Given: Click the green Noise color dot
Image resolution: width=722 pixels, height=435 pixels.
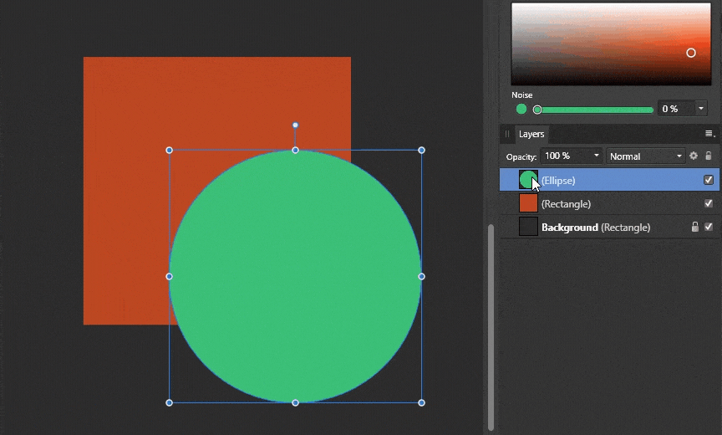Looking at the screenshot, I should pyautogui.click(x=521, y=110).
